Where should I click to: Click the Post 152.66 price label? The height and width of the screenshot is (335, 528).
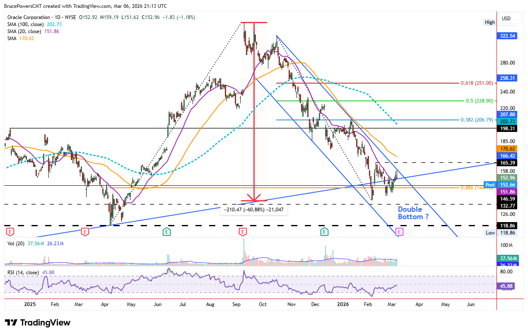click(x=501, y=185)
